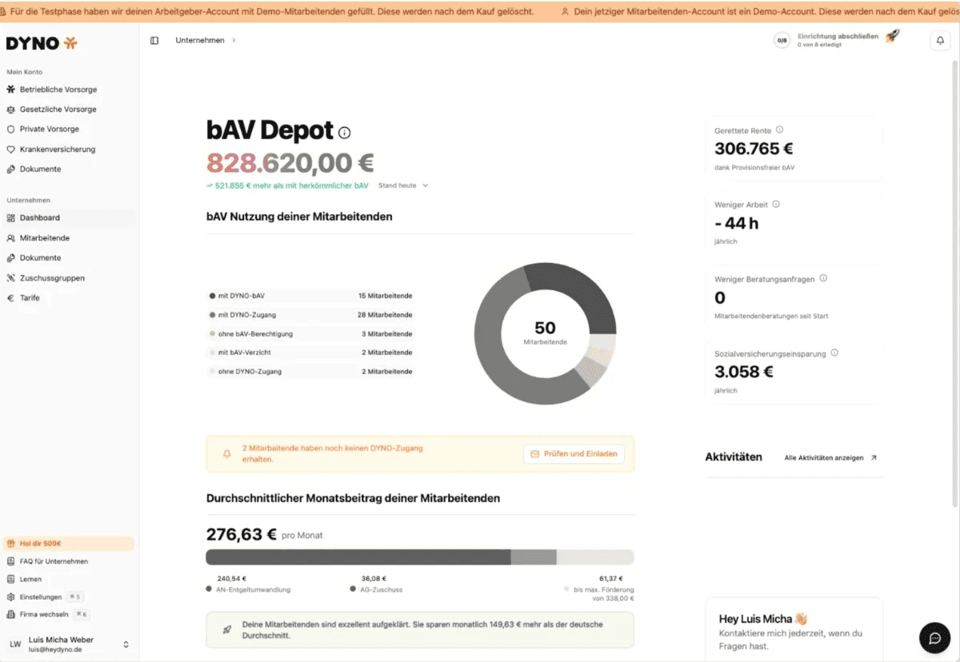
Task: Toggle the sidebar collapse icon
Action: tap(154, 40)
